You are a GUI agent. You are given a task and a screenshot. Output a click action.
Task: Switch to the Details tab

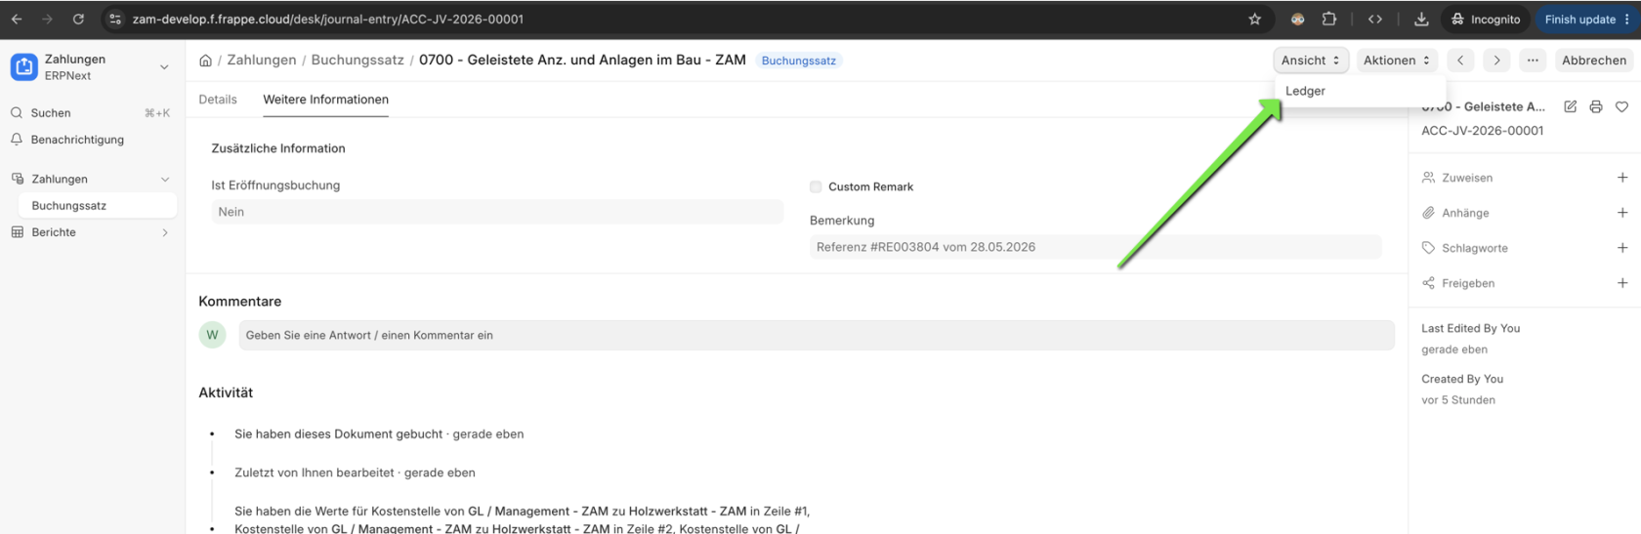click(218, 99)
